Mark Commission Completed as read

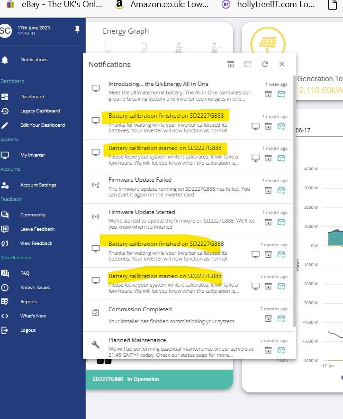pos(281,318)
